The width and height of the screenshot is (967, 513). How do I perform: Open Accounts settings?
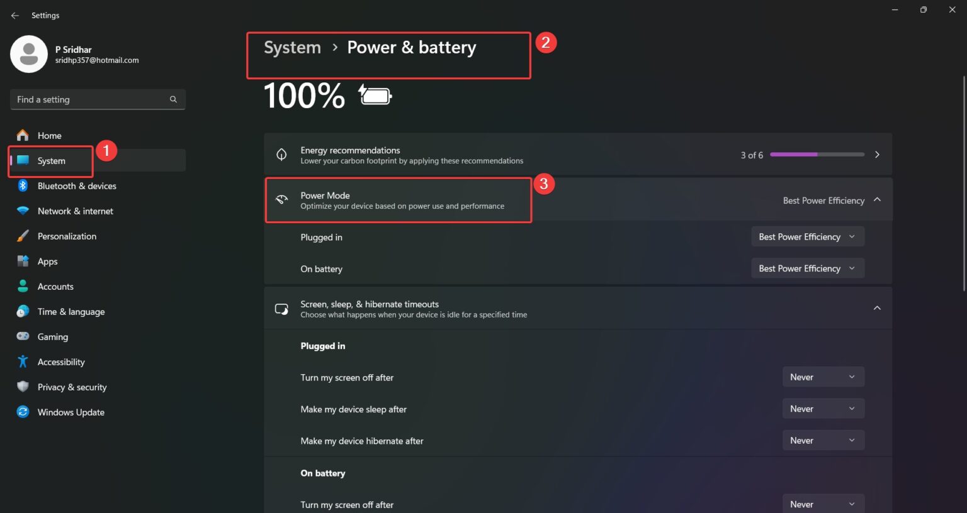click(x=55, y=286)
